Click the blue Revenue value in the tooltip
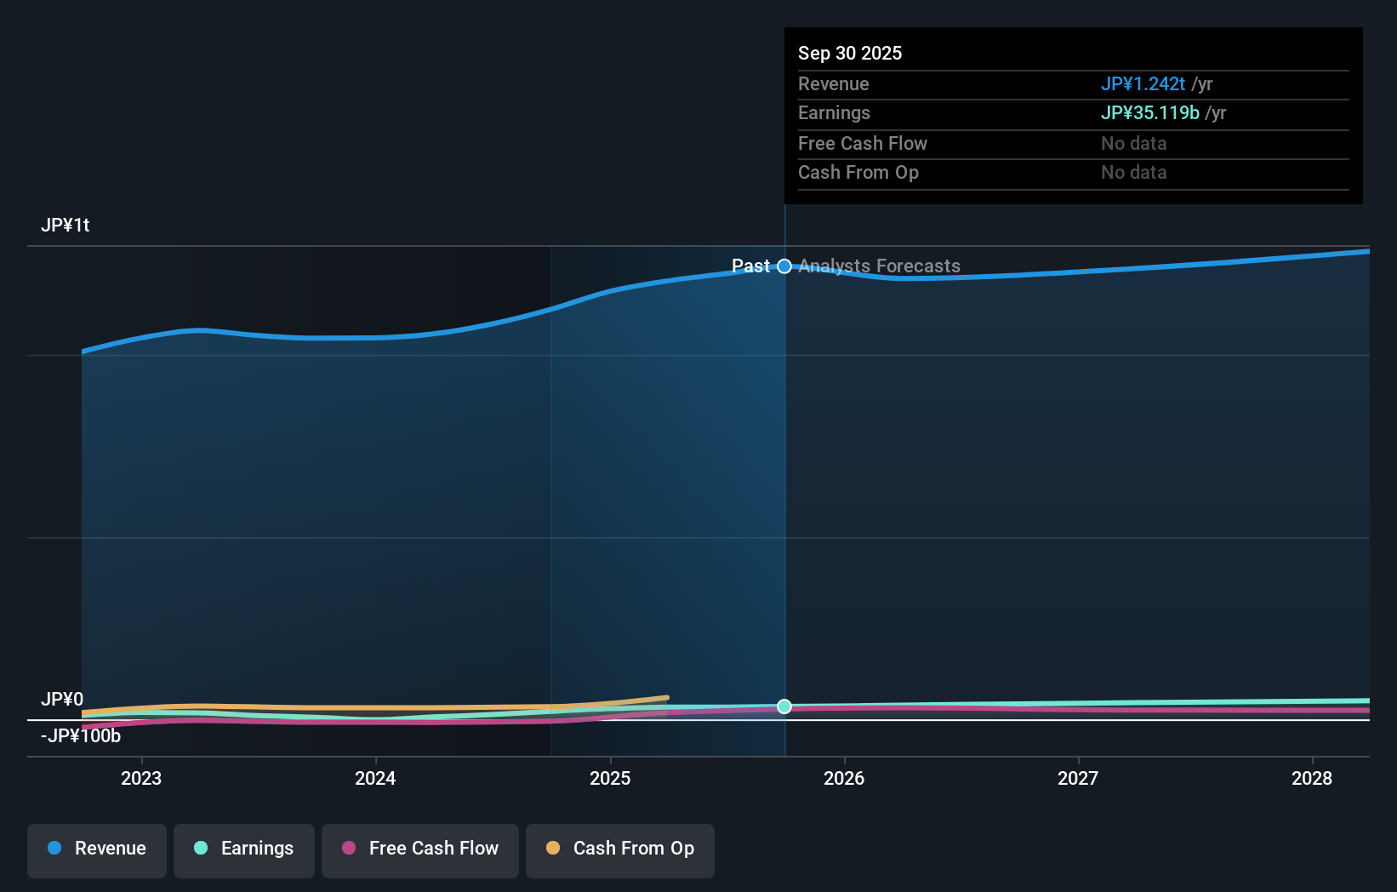 pos(1143,83)
